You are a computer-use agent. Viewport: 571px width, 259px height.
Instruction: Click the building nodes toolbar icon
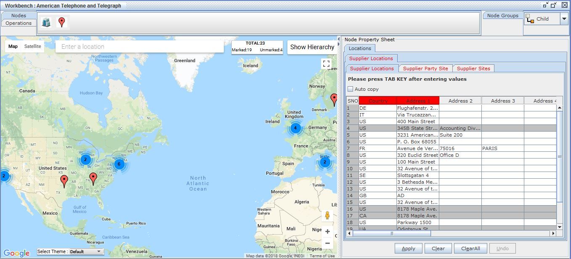[46, 22]
